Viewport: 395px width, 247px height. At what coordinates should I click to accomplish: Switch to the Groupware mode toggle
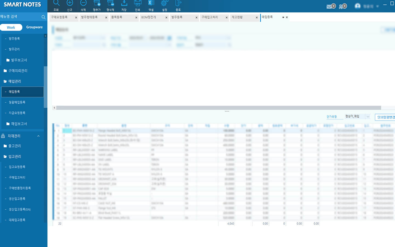click(34, 27)
